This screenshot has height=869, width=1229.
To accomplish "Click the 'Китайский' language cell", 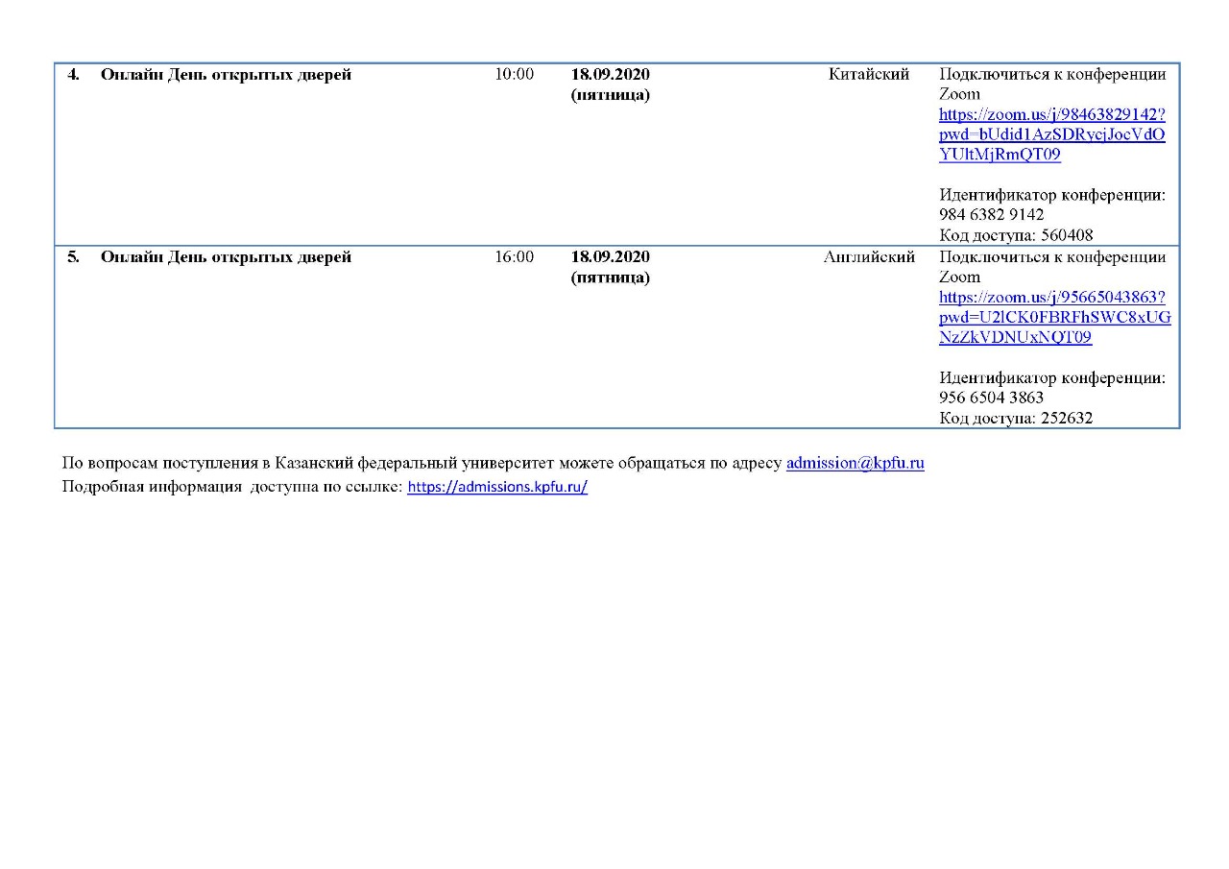I will point(868,75).
